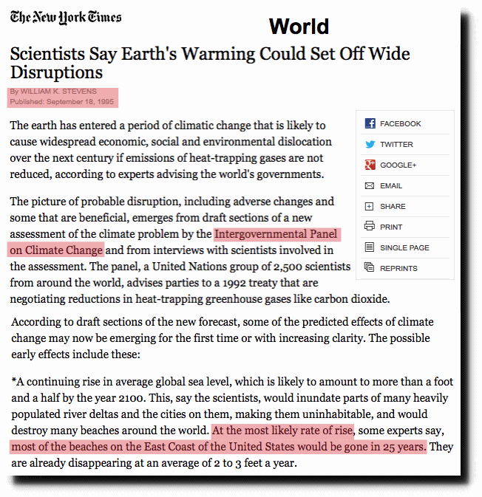Click text 'a United Nations group of 2,500 scientists'
The width and height of the screenshot is (482, 497).
pyautogui.click(x=247, y=267)
